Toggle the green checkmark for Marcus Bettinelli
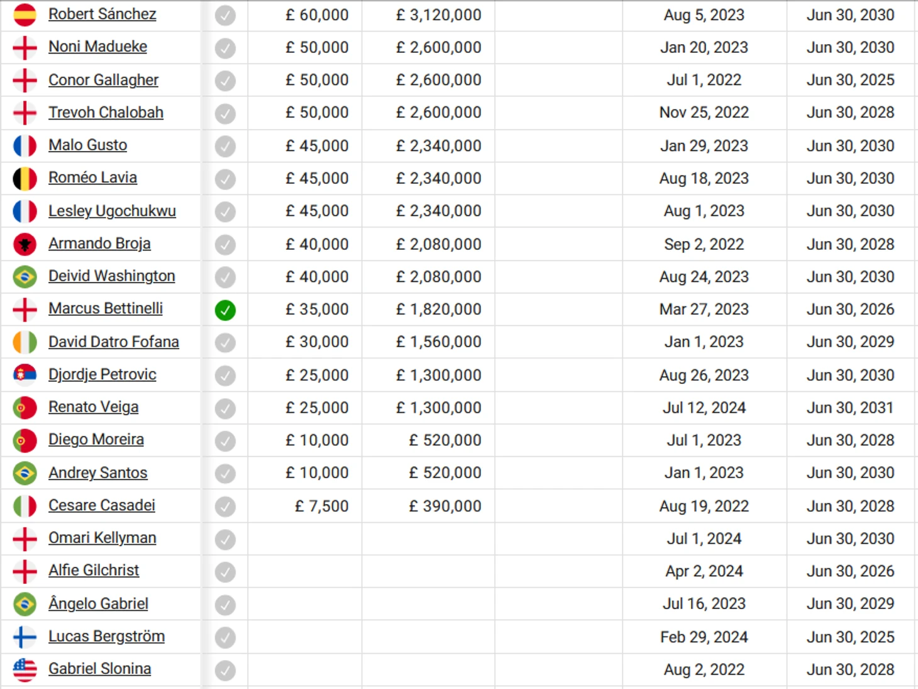Image resolution: width=918 pixels, height=689 pixels. tap(225, 310)
